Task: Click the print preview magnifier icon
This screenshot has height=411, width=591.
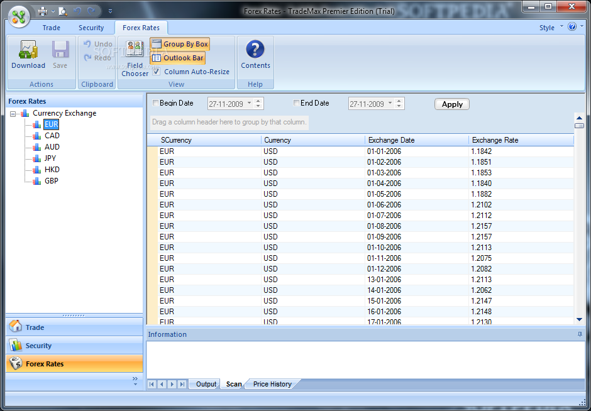Action: point(63,11)
